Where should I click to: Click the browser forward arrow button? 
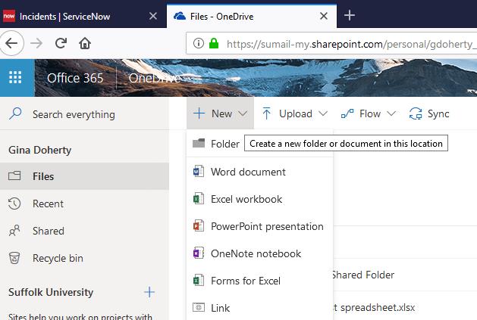pos(36,43)
